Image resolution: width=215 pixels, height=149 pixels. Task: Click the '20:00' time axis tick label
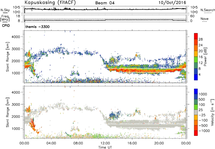[x=159, y=143]
